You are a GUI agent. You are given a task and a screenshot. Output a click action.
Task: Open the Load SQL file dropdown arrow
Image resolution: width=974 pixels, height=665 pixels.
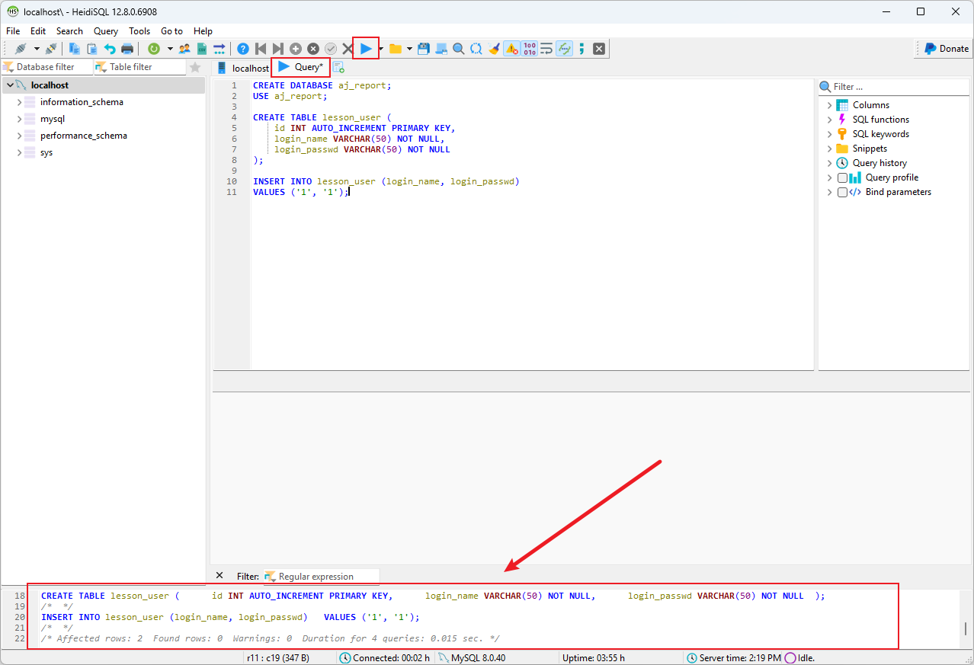click(x=409, y=49)
